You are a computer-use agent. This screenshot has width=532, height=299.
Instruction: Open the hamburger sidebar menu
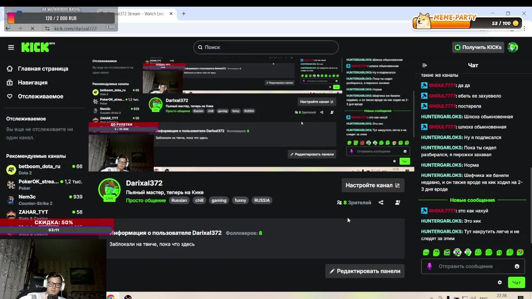click(x=11, y=47)
